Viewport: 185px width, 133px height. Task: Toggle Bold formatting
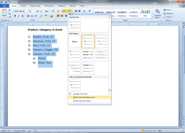[x=15, y=16]
